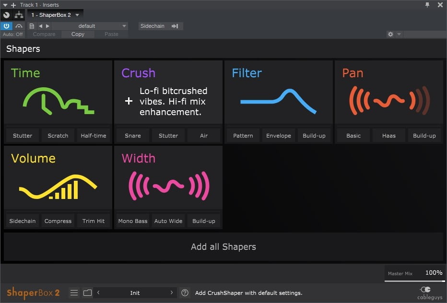Screen dimensions: 447x303
Task: Click the Shapers heading text
Action: tap(23, 49)
